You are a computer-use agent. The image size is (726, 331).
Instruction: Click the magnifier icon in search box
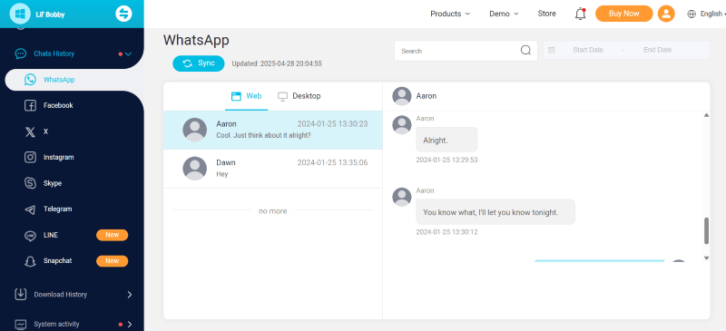pos(525,51)
